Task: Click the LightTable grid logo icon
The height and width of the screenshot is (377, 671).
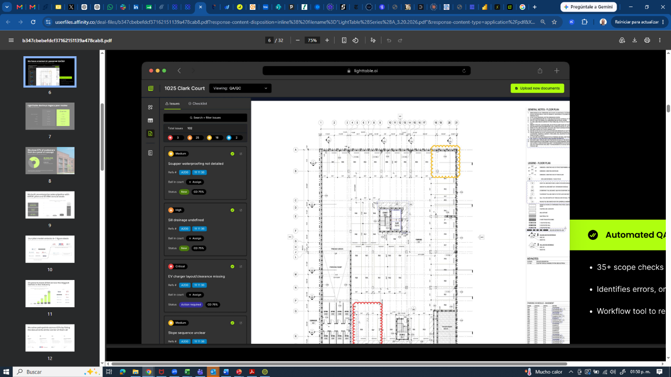Action: [150, 88]
